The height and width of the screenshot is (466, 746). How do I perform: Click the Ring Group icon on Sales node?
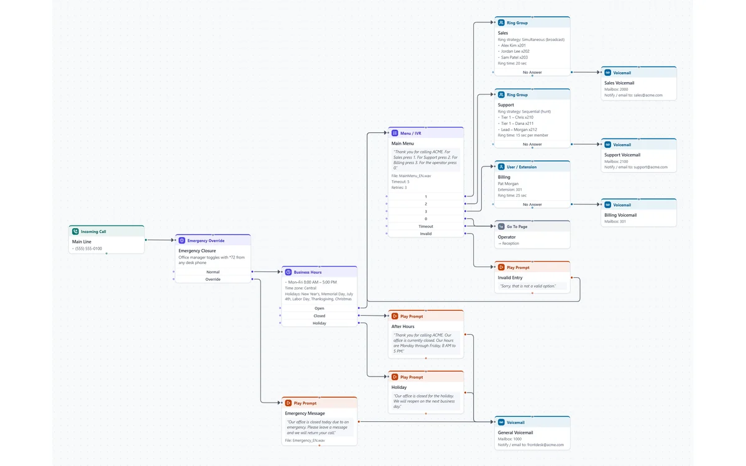(x=500, y=23)
